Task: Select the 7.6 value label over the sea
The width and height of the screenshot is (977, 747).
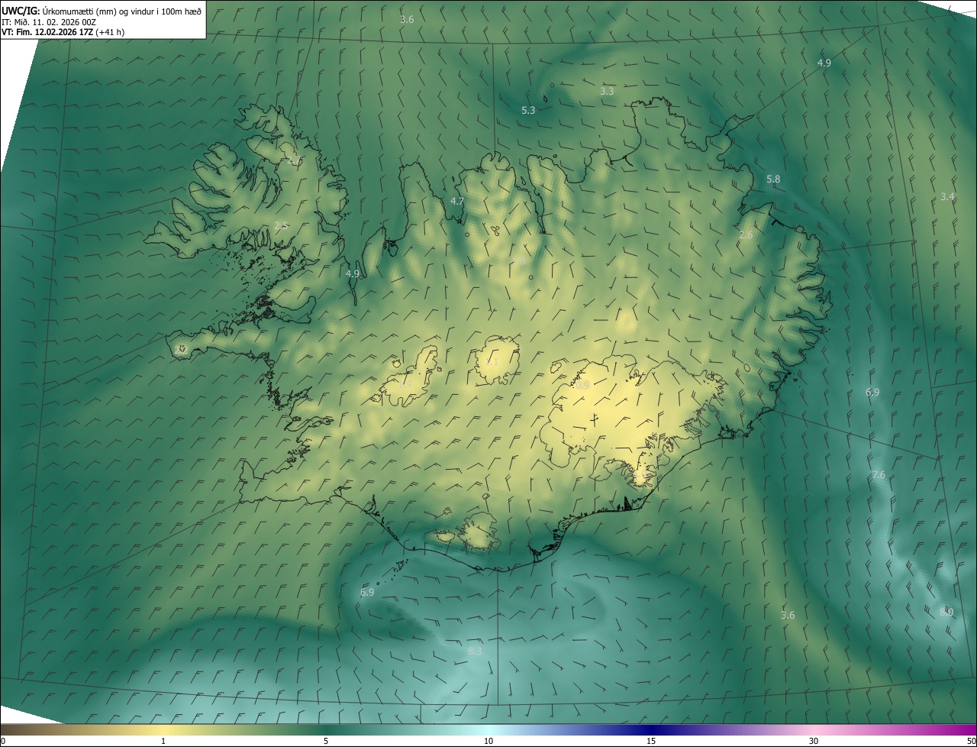Action: coord(879,475)
